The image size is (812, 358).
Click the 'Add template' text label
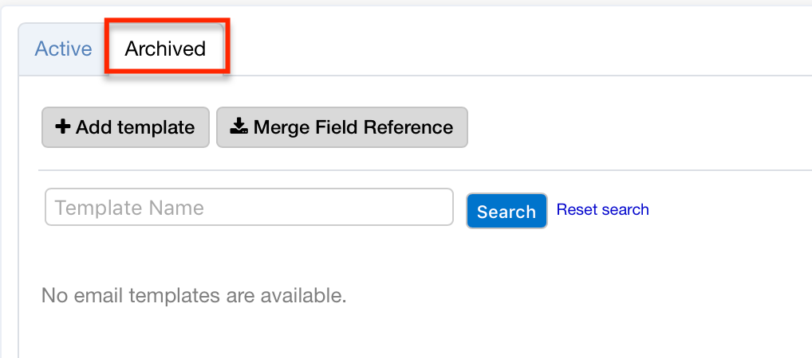(x=135, y=127)
